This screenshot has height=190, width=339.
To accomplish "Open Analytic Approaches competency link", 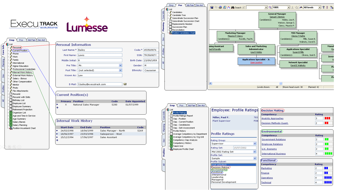I will tap(272, 118).
